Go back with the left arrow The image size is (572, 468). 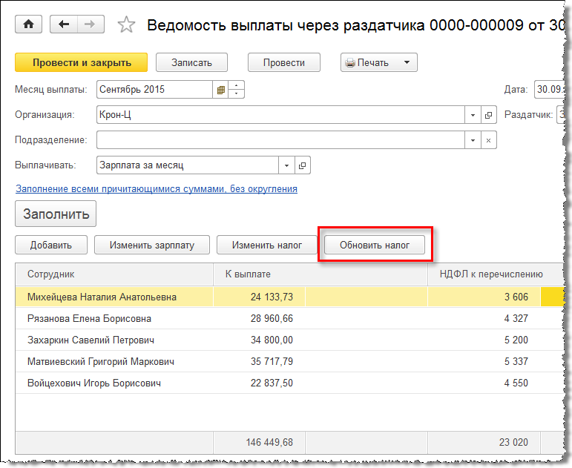[x=64, y=24]
